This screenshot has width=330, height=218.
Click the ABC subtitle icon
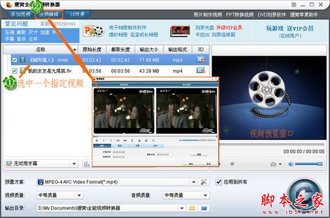coord(9,163)
